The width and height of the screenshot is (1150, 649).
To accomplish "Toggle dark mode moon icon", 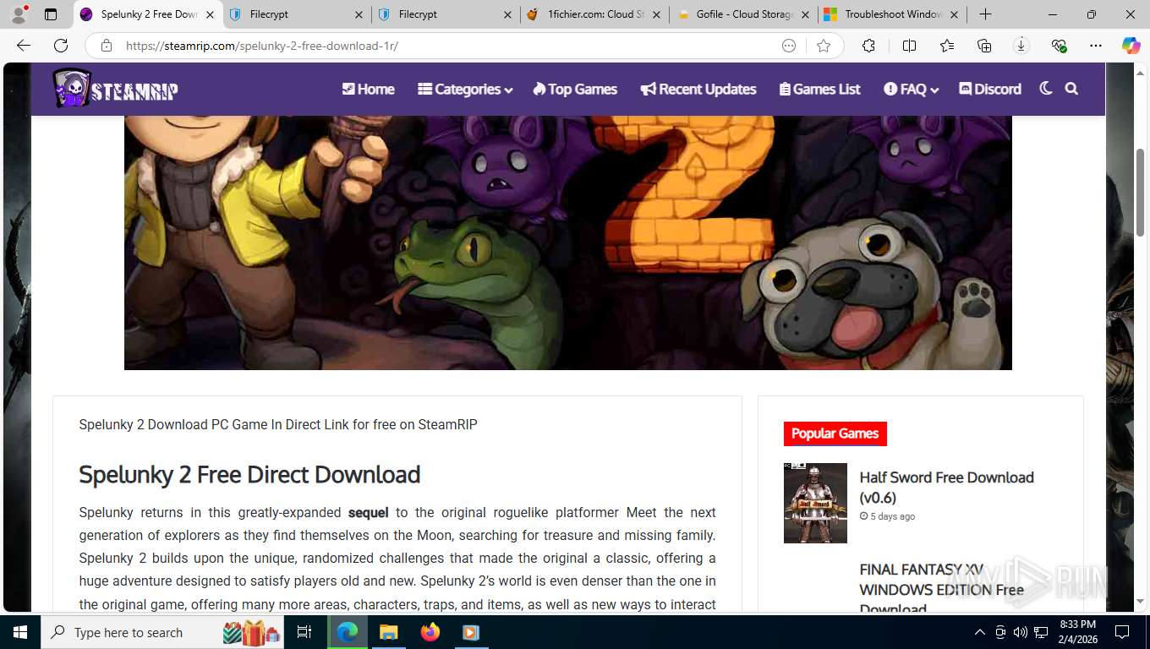I will point(1046,89).
